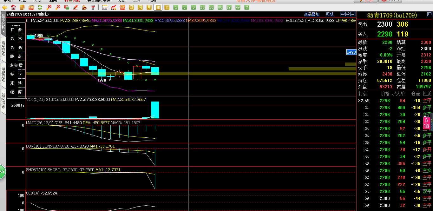Select 4hr period
The image size is (433, 211).
point(238,7)
